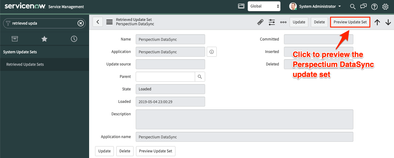Image resolution: width=394 pixels, height=158 pixels.
Task: Click the Application info icon
Action: (x=212, y=52)
